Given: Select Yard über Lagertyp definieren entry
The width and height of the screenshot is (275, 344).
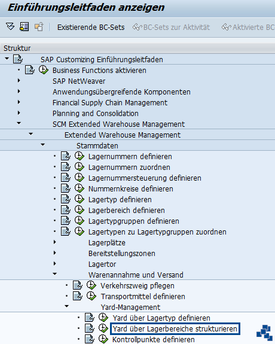Looking at the screenshot, I should pos(161,318).
